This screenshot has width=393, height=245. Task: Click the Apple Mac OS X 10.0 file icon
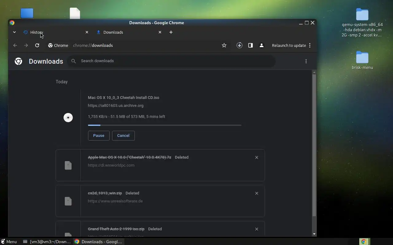[68, 165]
